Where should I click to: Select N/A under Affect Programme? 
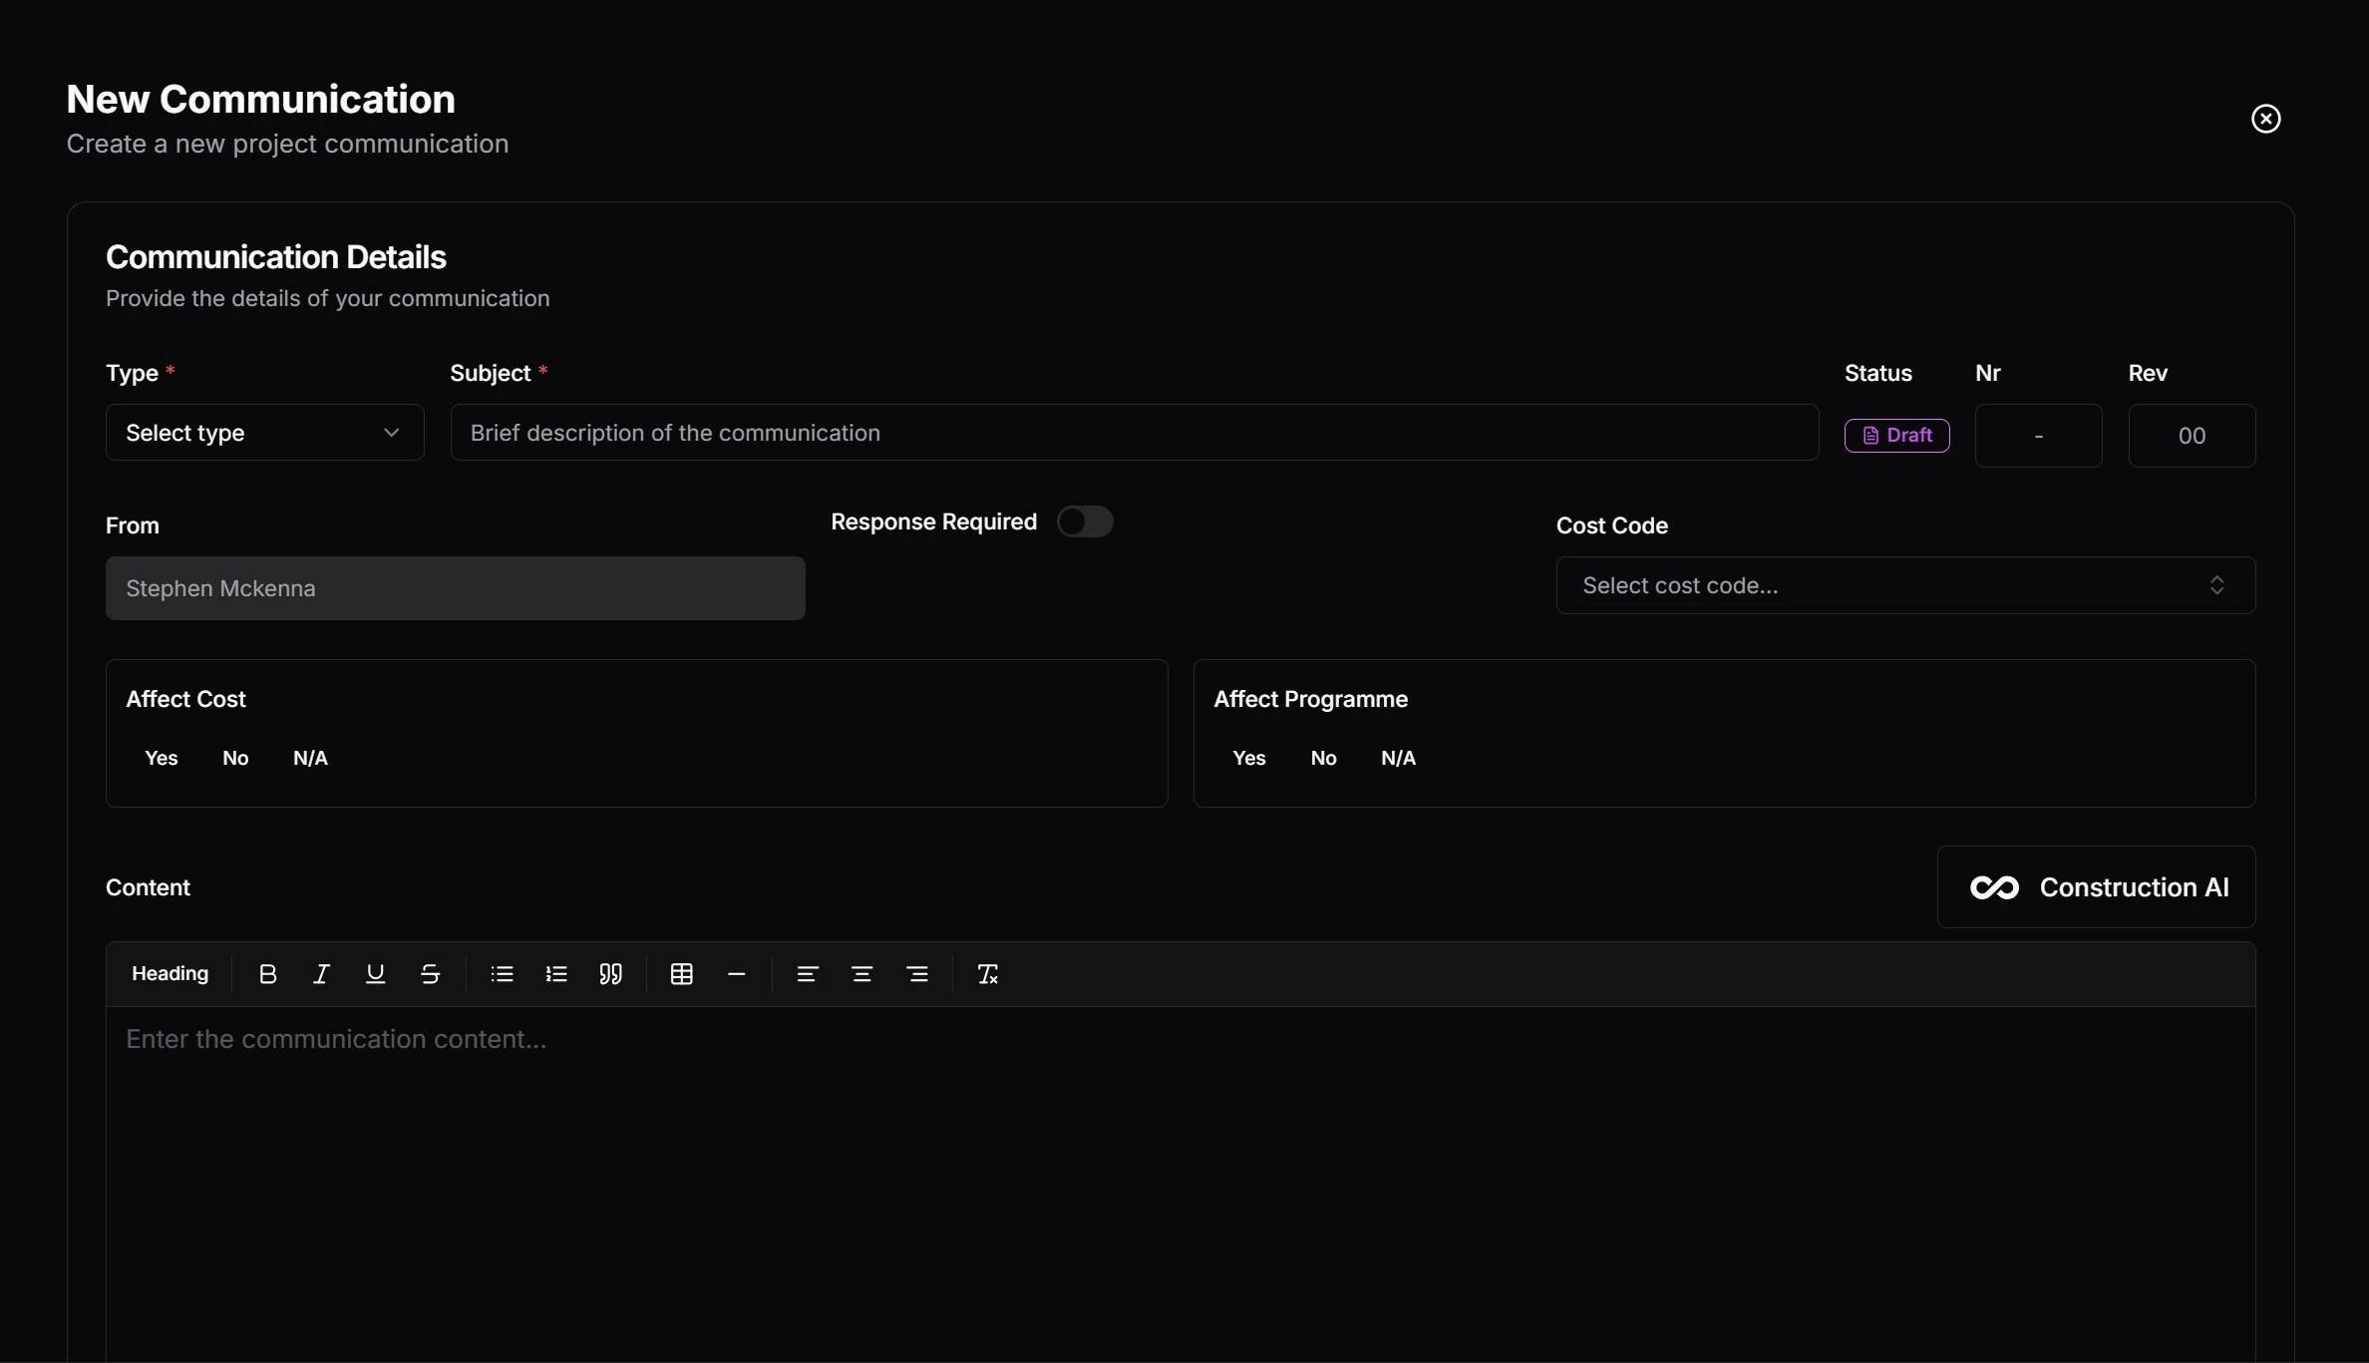point(1397,758)
